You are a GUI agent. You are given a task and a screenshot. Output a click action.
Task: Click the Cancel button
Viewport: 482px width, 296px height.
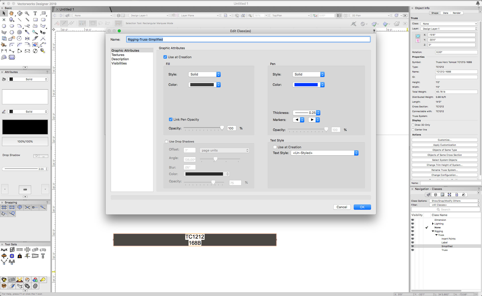coord(342,207)
